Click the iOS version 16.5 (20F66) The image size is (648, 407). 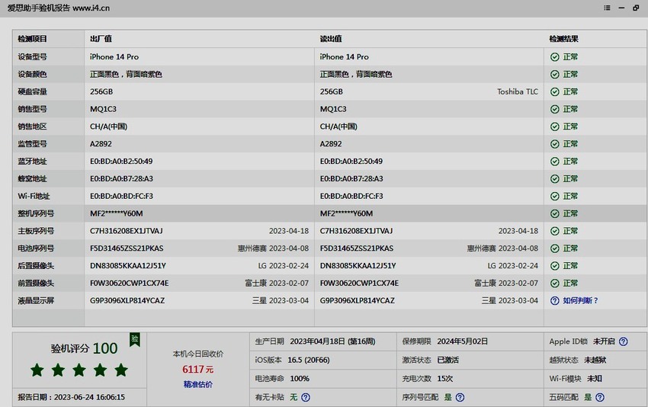[309, 360]
